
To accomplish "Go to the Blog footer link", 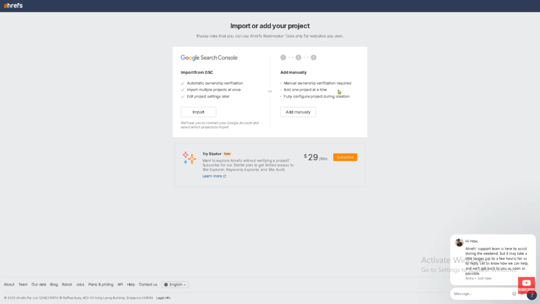I will coord(54,284).
